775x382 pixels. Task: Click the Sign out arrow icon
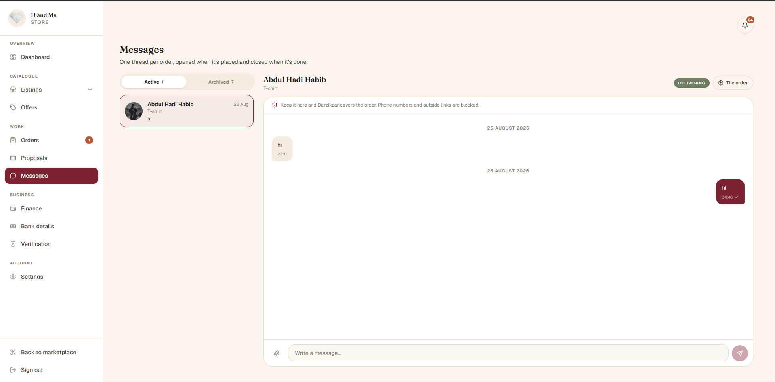click(x=13, y=370)
